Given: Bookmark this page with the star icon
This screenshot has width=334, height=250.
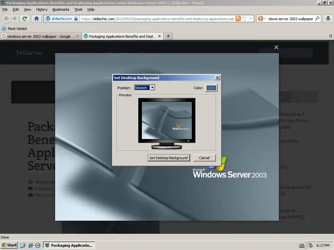Looking at the screenshot, I should pos(244,19).
